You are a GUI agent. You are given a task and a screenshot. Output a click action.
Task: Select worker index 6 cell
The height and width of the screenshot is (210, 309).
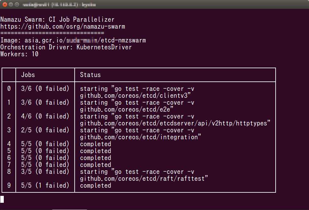point(9,158)
